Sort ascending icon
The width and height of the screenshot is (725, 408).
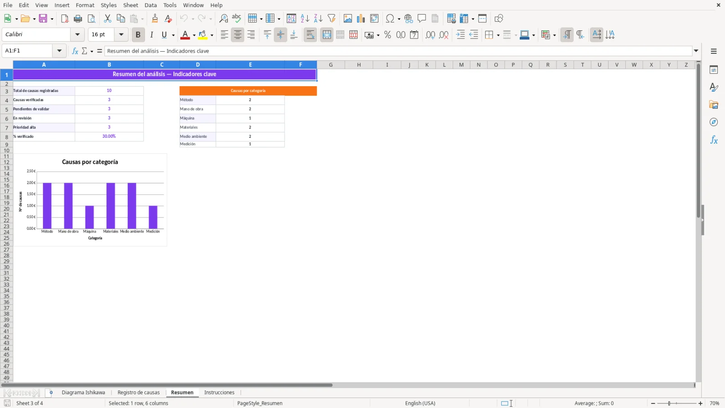305,19
